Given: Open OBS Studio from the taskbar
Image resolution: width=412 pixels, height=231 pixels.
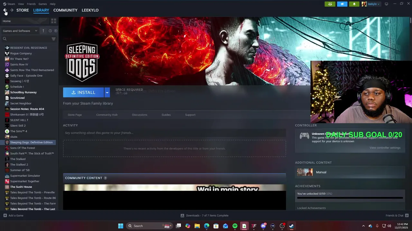Looking at the screenshot, I should pos(282,226).
